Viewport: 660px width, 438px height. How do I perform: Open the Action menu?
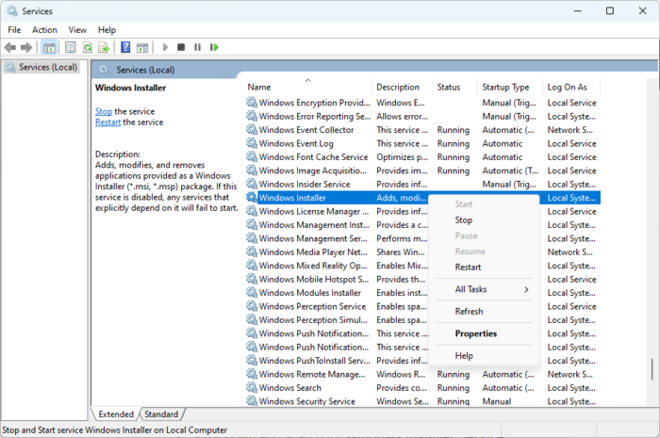click(x=44, y=29)
